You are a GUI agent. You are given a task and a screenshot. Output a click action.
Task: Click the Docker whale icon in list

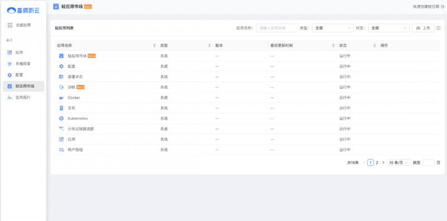[61, 98]
